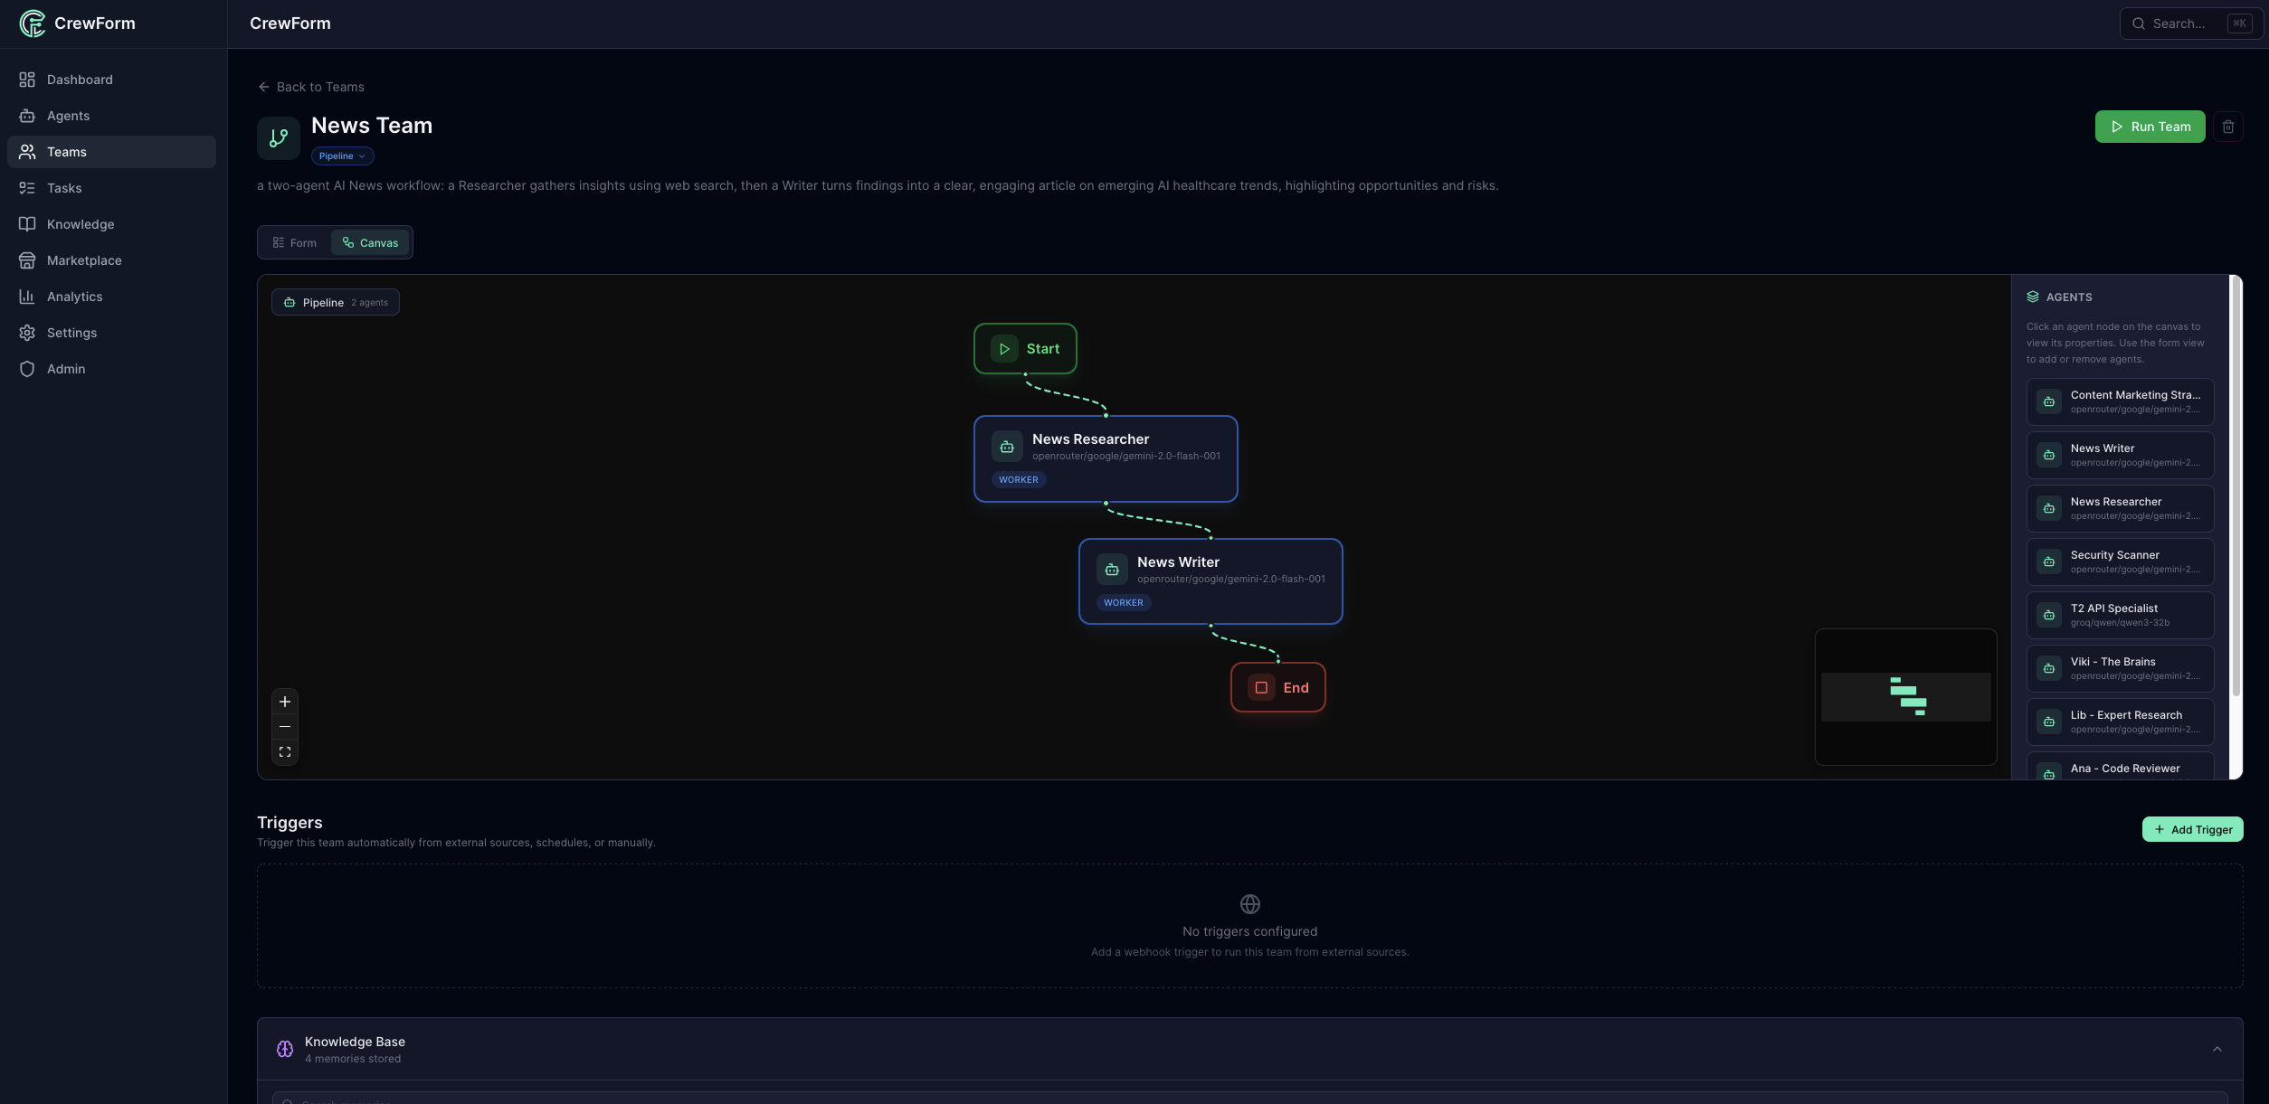Image resolution: width=2269 pixels, height=1104 pixels.
Task: Zoom out of the canvas with minus icon
Action: pos(285,727)
